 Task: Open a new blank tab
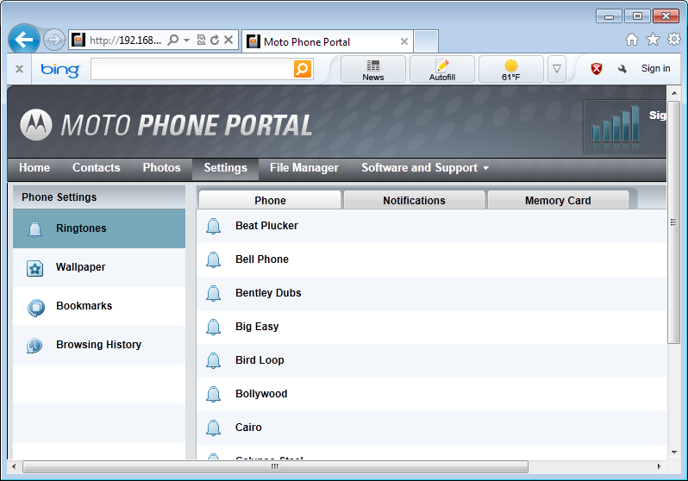coord(426,41)
